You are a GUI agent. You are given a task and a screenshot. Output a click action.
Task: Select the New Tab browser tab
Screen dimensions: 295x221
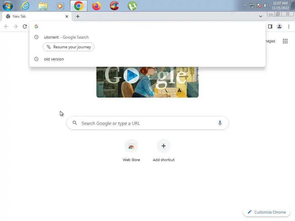(x=37, y=16)
